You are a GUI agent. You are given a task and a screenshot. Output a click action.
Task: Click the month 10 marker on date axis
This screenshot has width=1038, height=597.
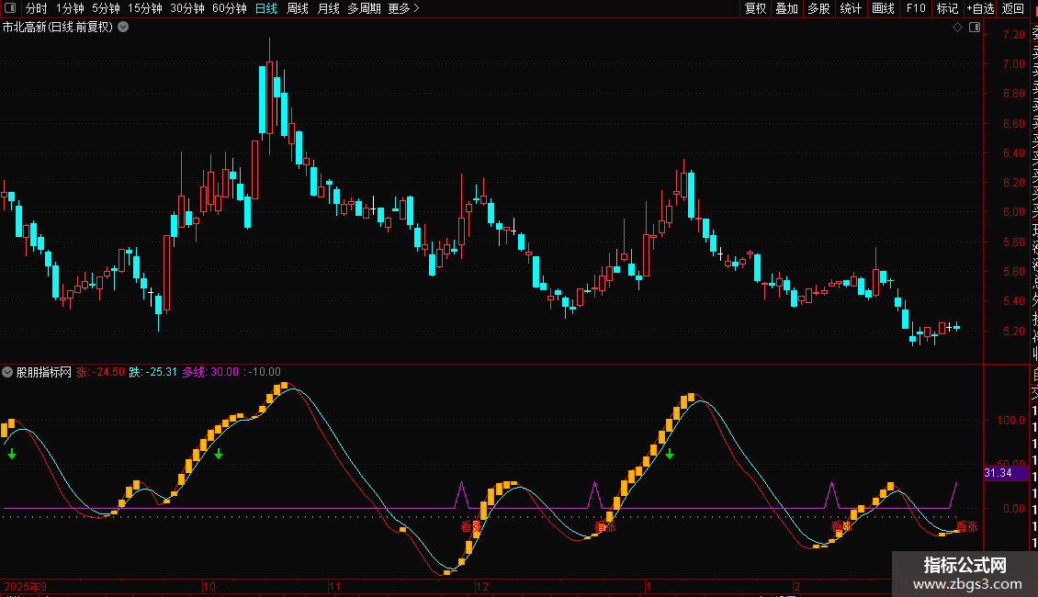click(209, 586)
